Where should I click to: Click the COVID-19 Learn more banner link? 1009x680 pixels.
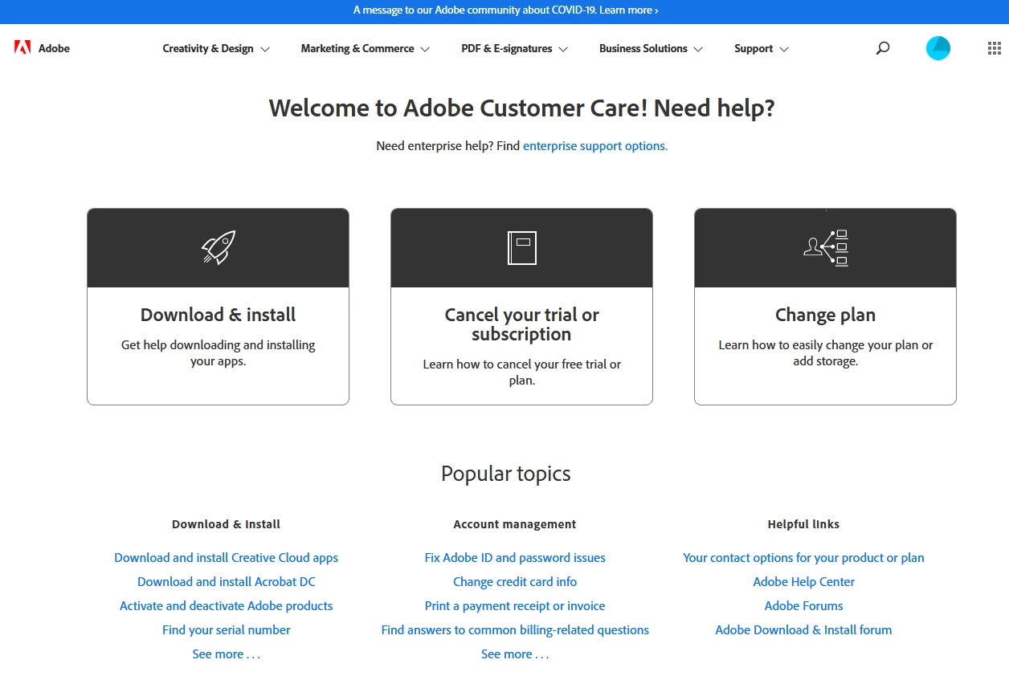coord(629,10)
